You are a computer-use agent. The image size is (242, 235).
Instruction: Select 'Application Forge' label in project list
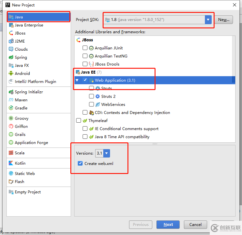pyautogui.click(x=31, y=142)
